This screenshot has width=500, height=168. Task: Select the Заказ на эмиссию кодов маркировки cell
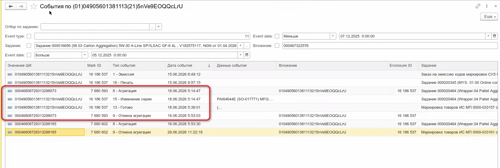coord(458,74)
